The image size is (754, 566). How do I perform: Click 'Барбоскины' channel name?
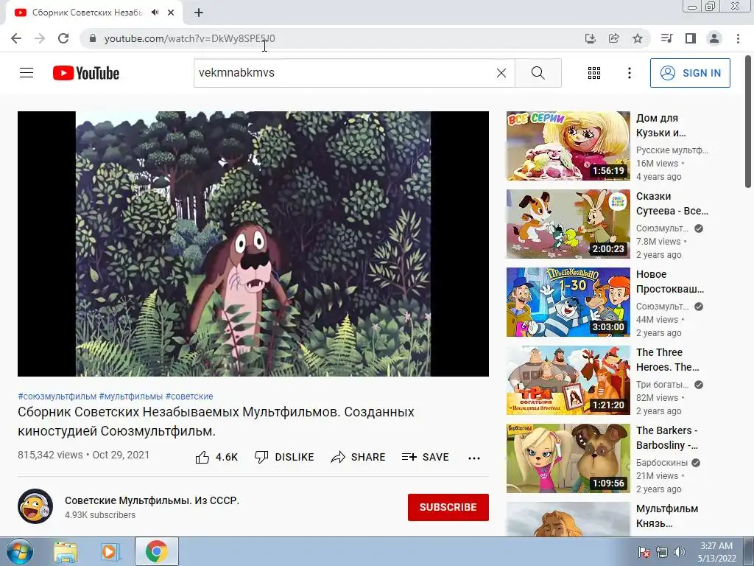662,463
